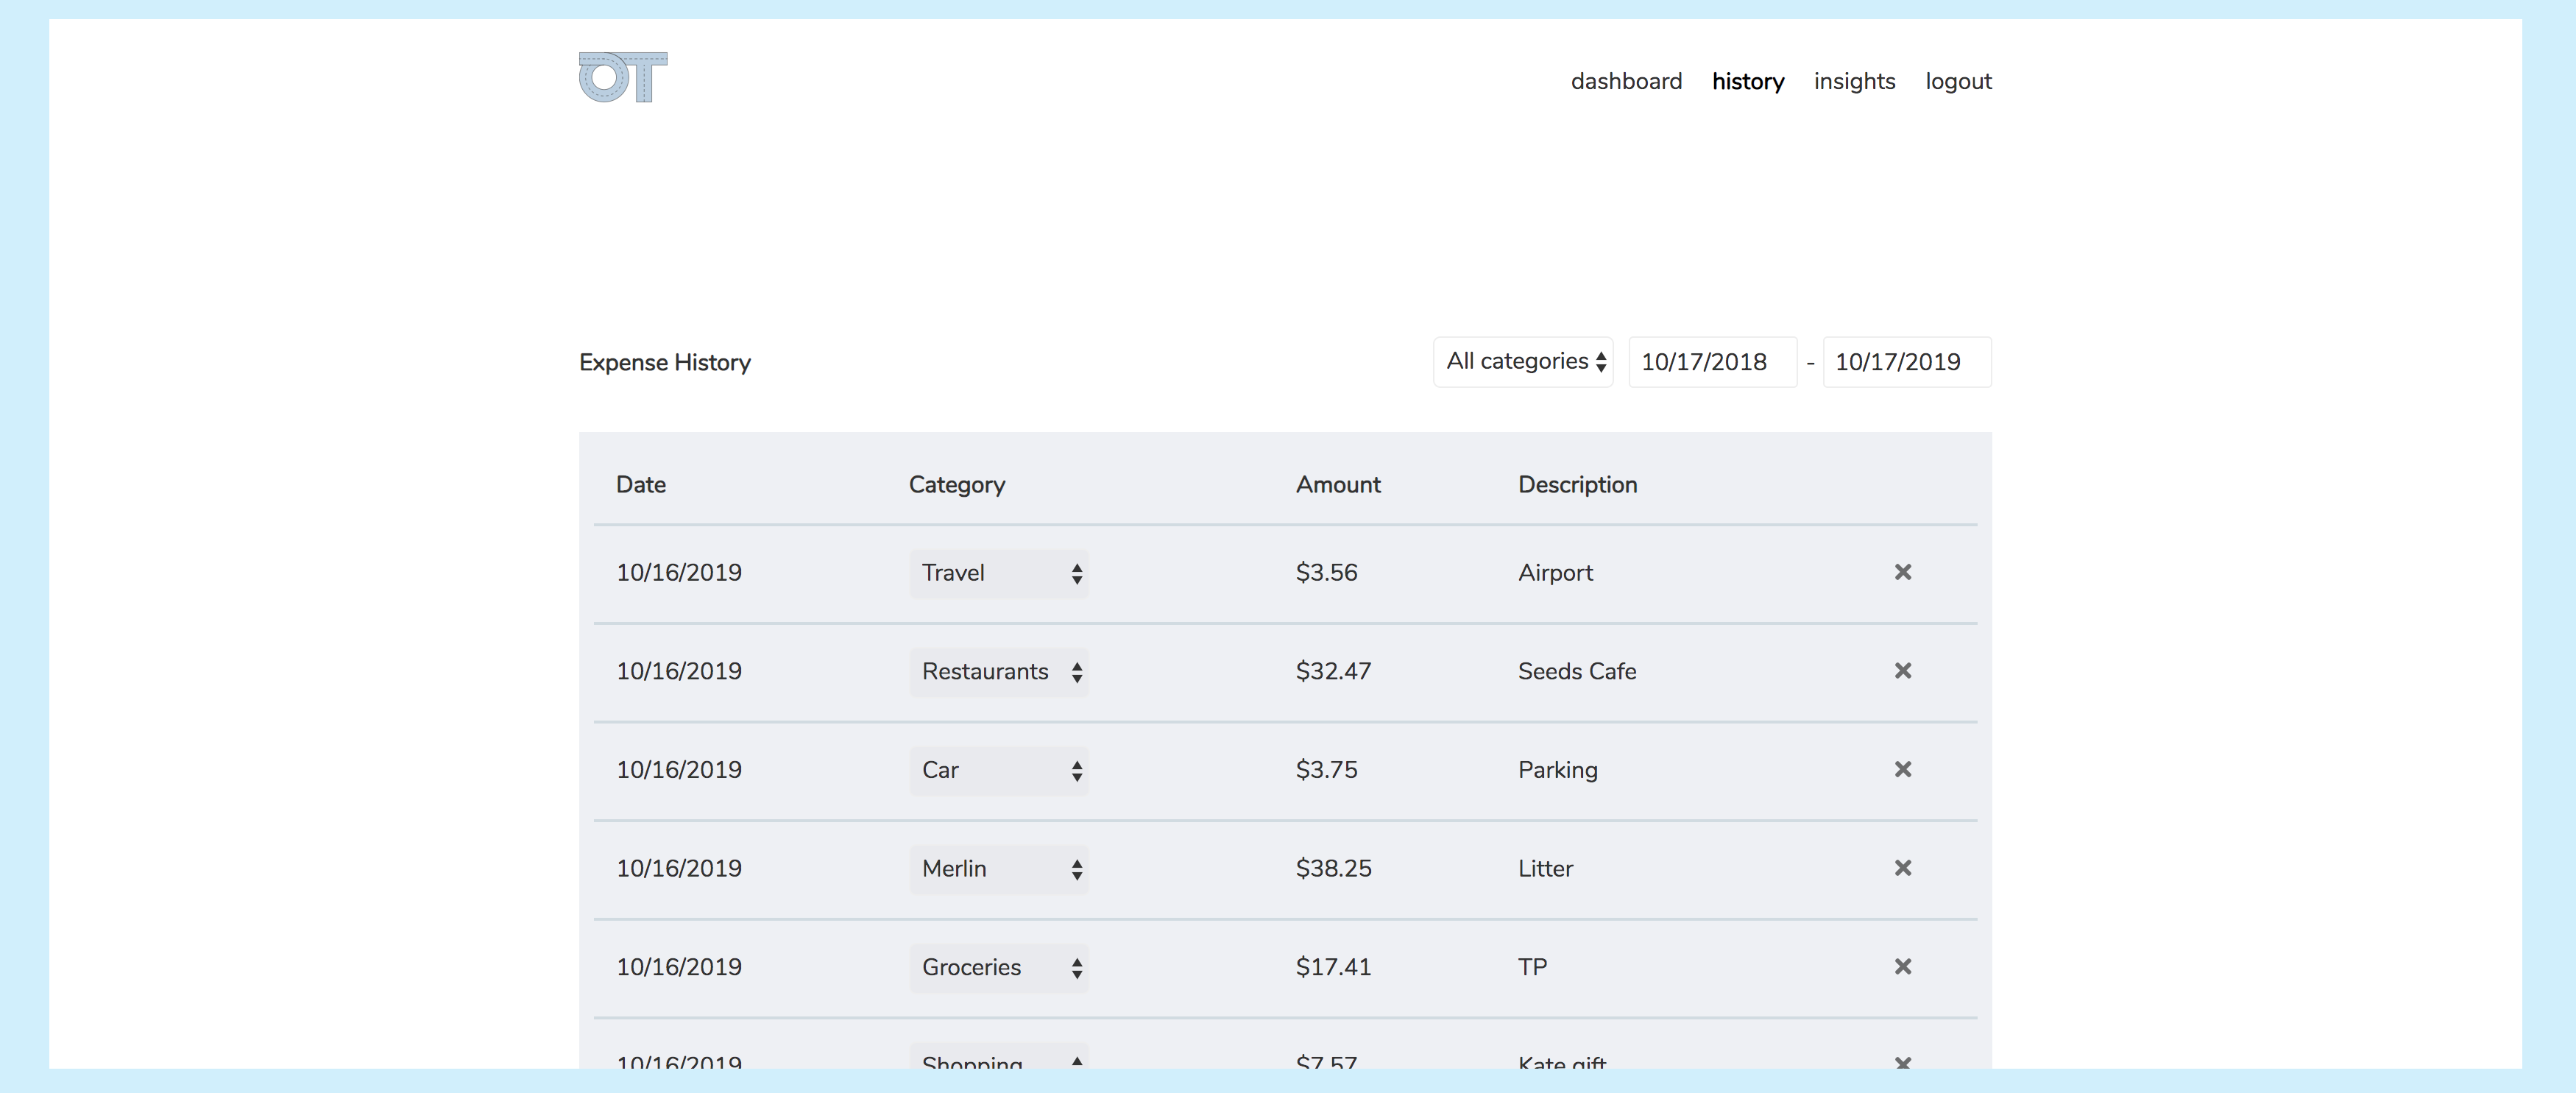Delete the Airport expense row

tap(1902, 572)
